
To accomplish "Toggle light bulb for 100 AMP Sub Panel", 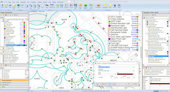I will click(x=26, y=42).
